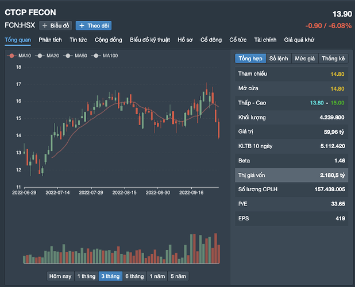Click the plus icon on Theo dõi button

click(82, 26)
